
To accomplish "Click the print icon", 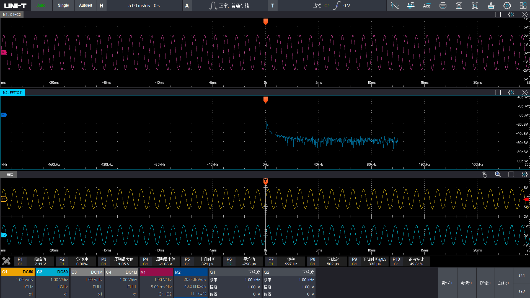I will point(443,6).
